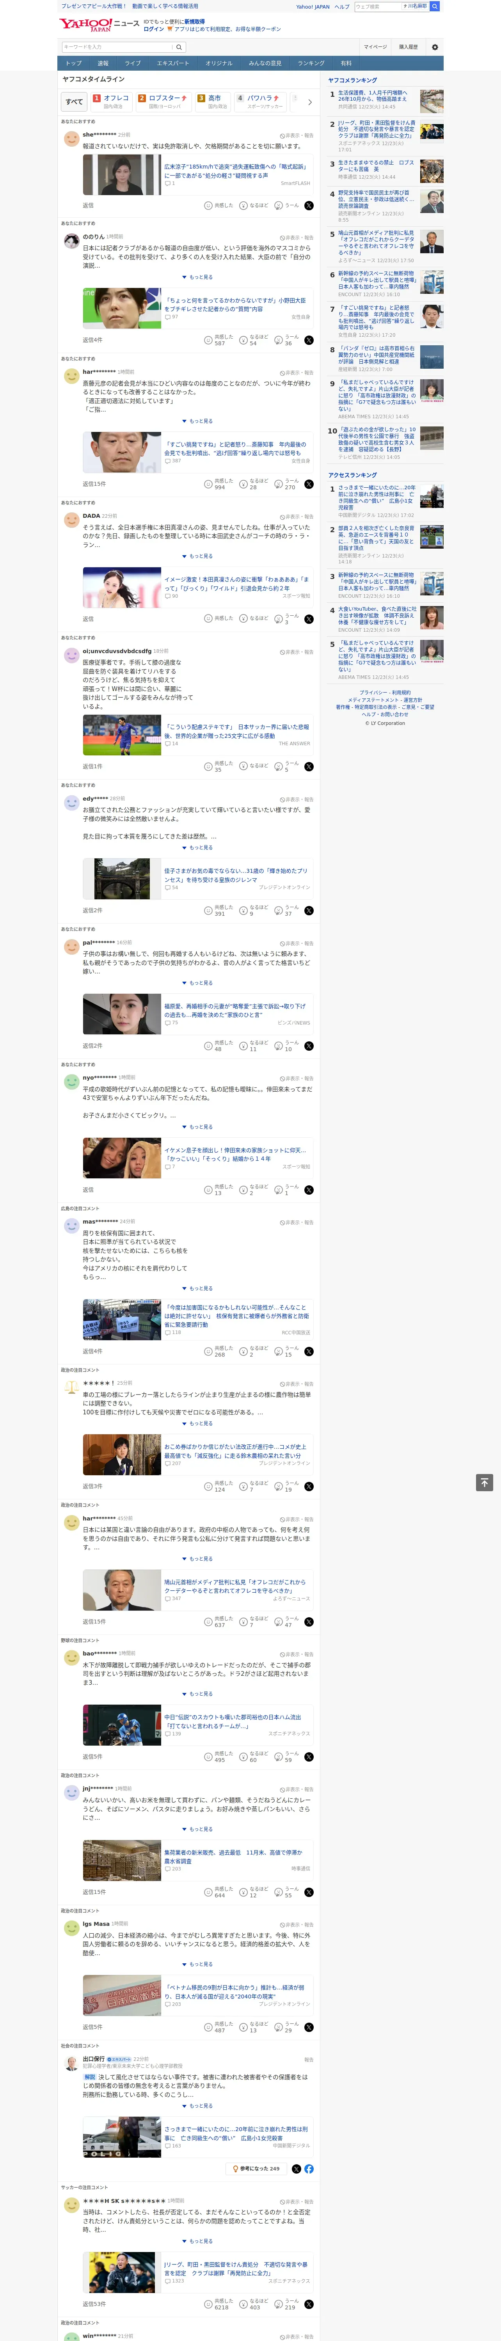Click ranking thumbnail for 鳩山元首相 article

pos(432,242)
